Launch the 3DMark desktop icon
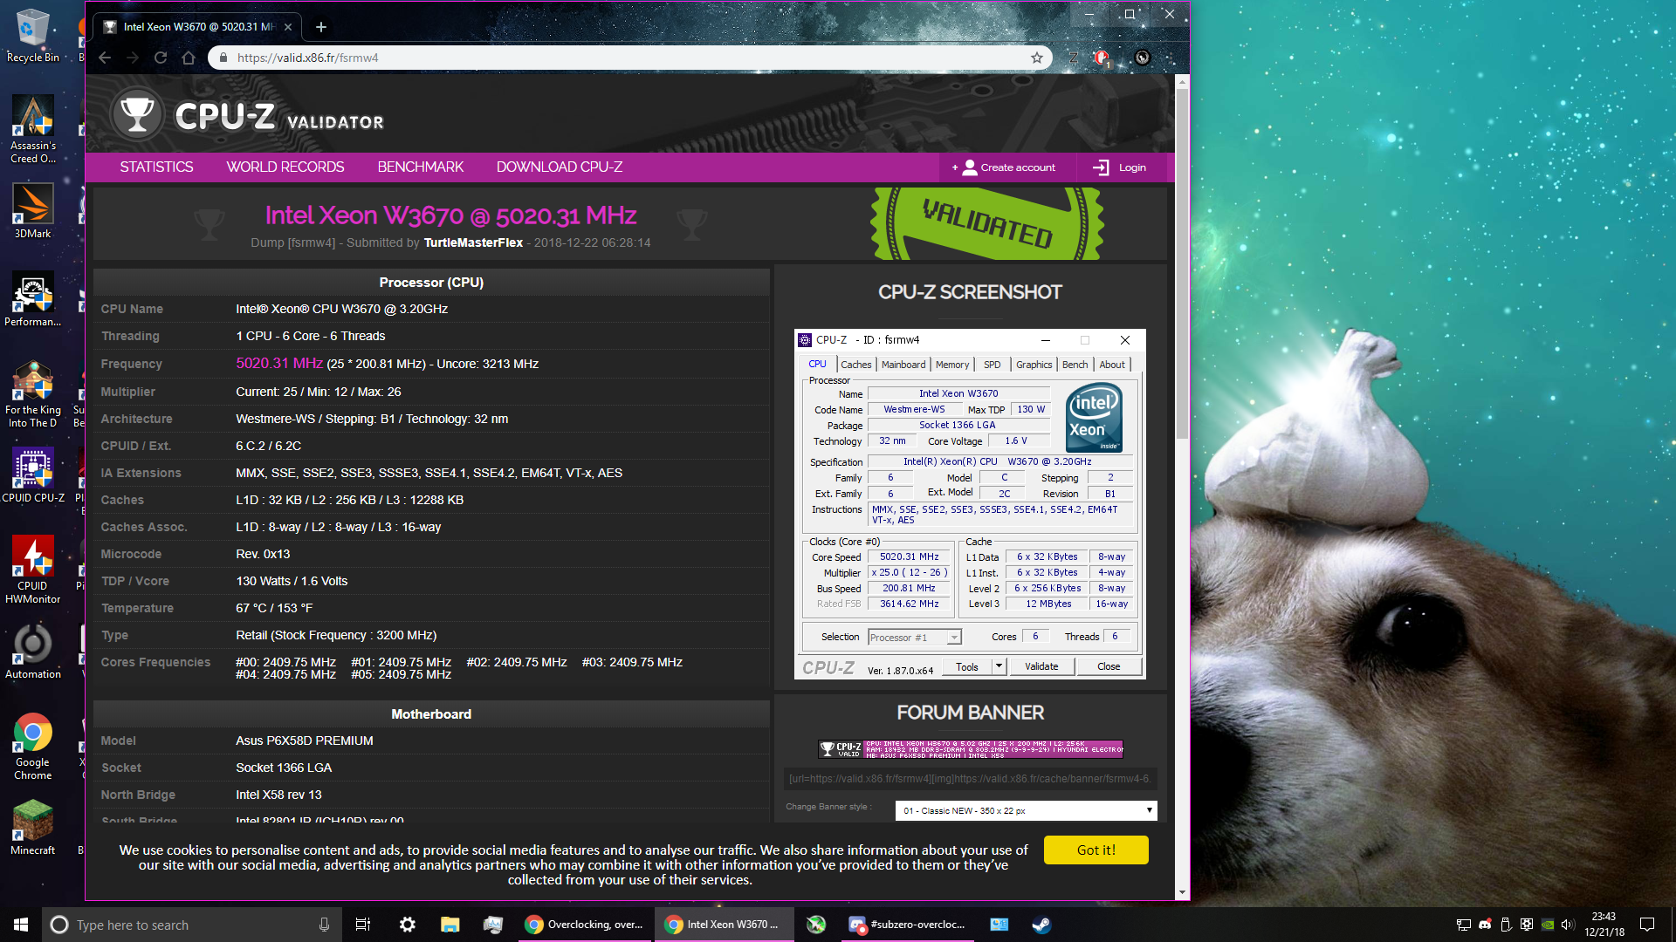Image resolution: width=1676 pixels, height=942 pixels. [32, 210]
